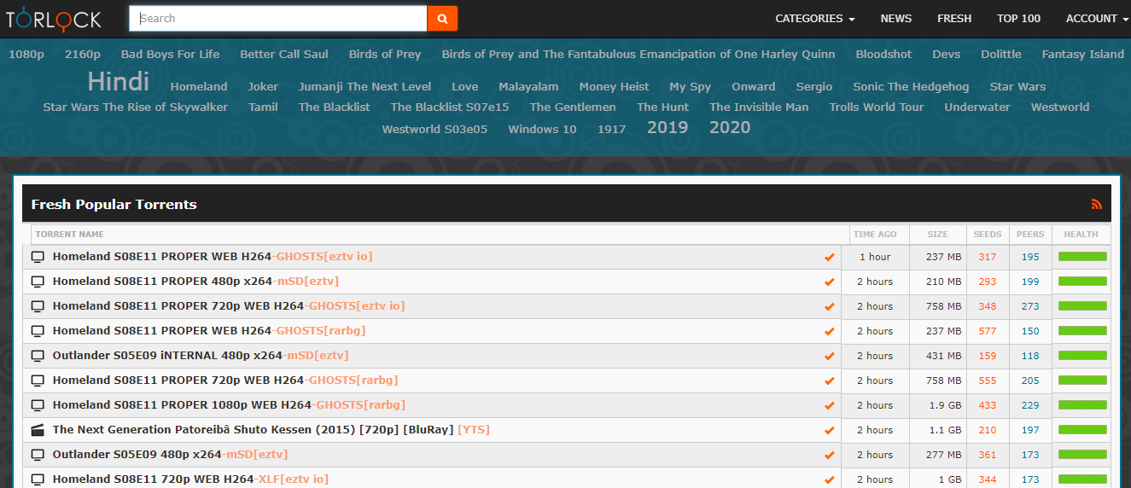Open Homeland S08E11 PROPER WEB H264-GHOSTS[rarbg] torrent
Image resolution: width=1131 pixels, height=488 pixels.
(x=209, y=331)
